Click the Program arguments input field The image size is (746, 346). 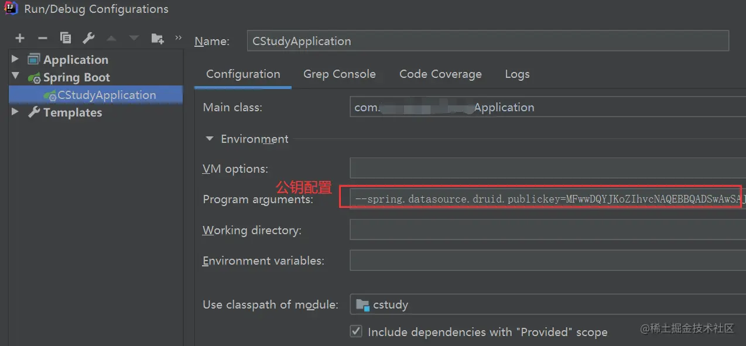point(547,199)
